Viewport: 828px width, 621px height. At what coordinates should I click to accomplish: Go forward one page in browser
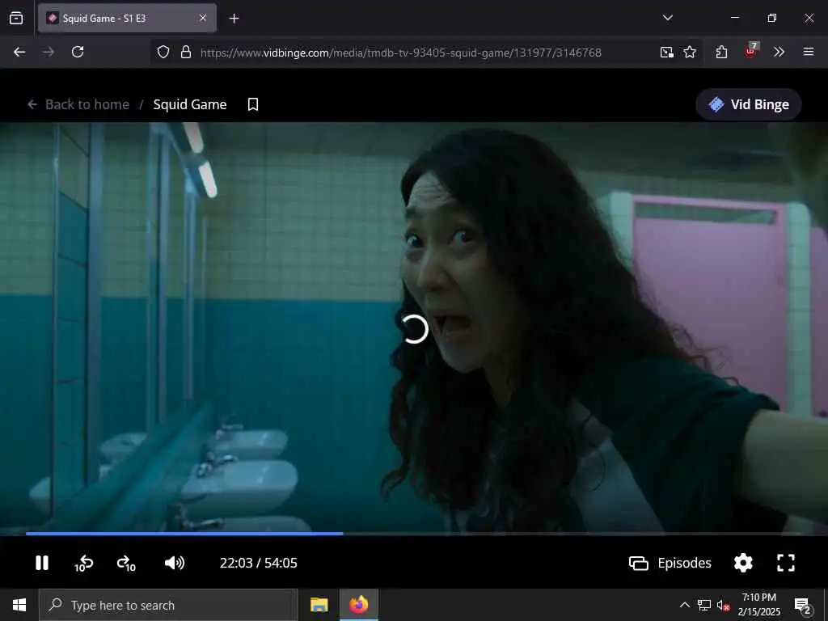click(x=49, y=52)
